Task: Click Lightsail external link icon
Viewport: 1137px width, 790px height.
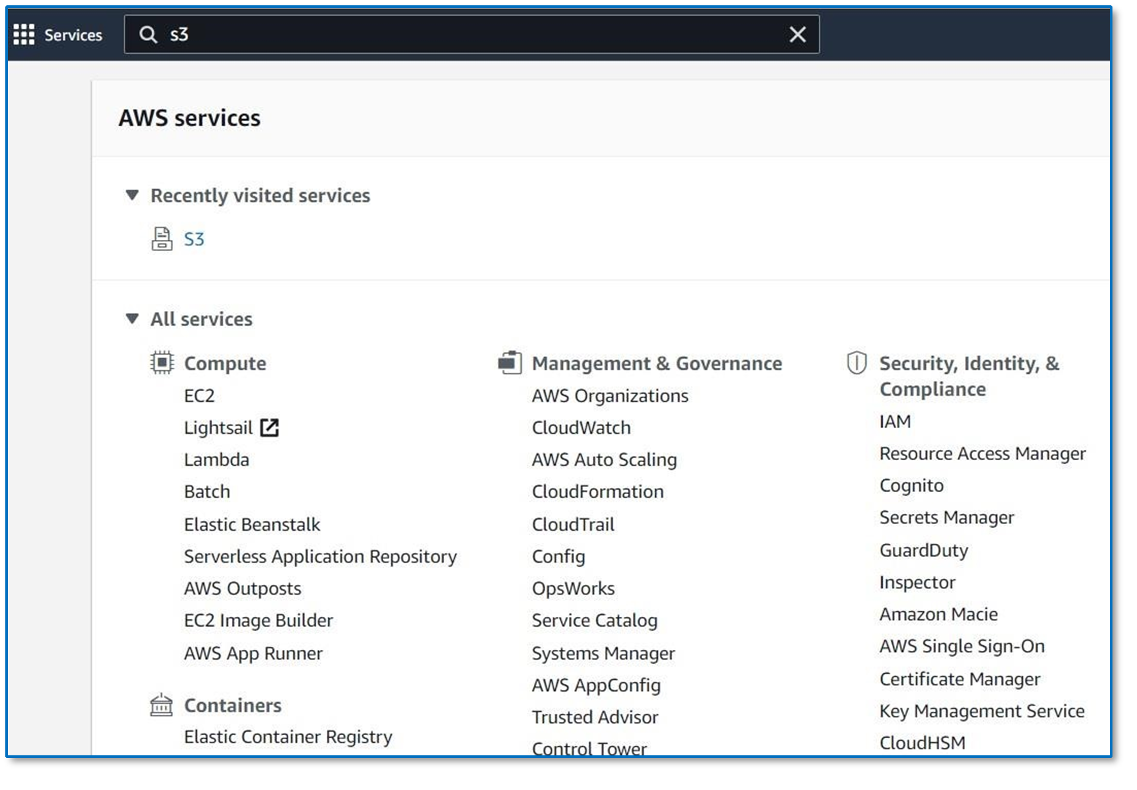Action: [270, 428]
